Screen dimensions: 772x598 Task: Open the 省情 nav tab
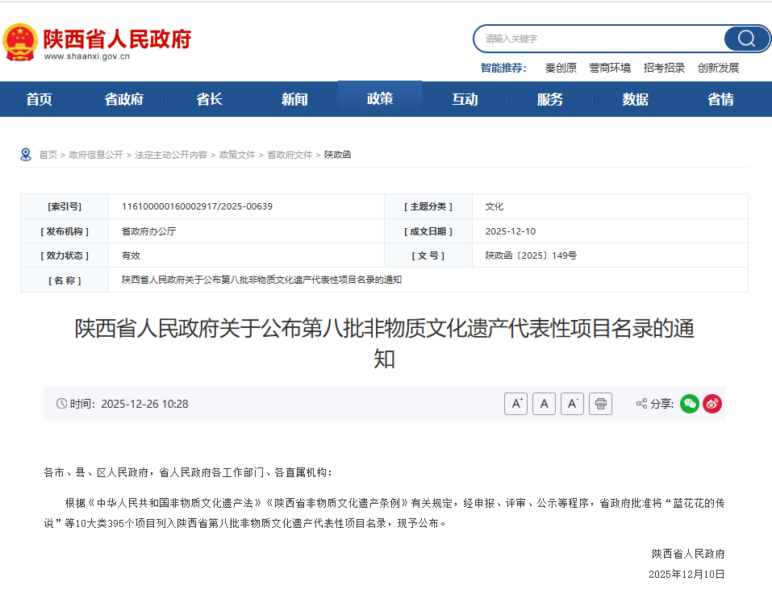(x=720, y=99)
